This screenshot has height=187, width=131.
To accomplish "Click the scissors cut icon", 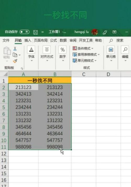I will pyautogui.click(x=15, y=49).
